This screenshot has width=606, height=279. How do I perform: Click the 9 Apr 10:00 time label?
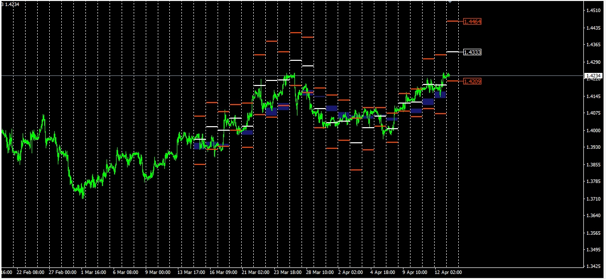pos(415,272)
